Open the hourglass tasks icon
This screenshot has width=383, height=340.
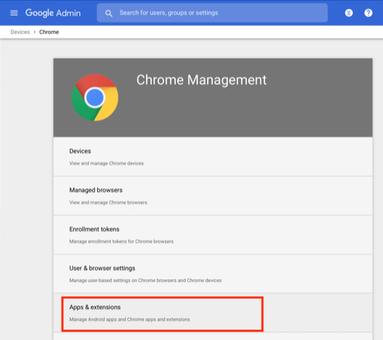tap(349, 13)
